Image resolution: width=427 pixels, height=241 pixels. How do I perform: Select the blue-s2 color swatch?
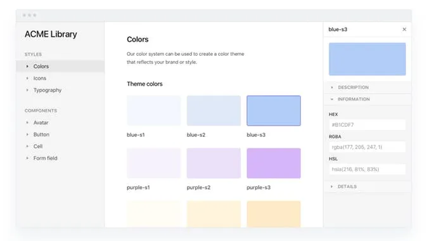point(213,111)
